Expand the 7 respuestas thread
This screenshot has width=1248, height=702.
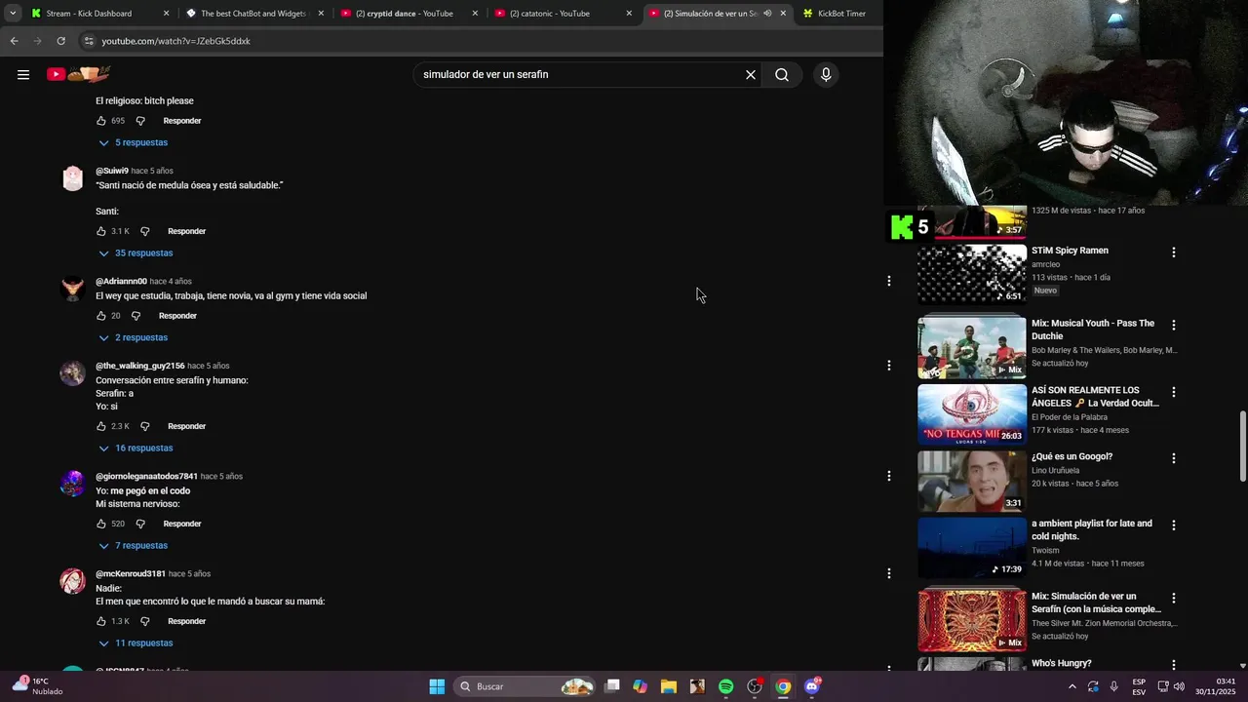pyautogui.click(x=134, y=545)
